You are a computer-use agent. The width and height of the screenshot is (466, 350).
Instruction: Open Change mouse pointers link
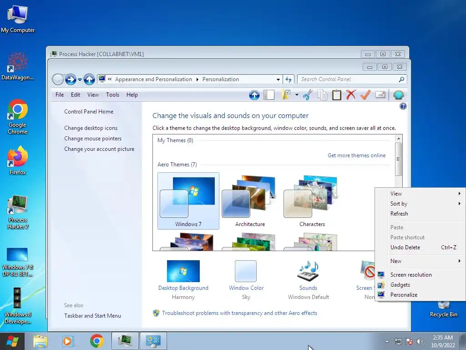pyautogui.click(x=93, y=139)
